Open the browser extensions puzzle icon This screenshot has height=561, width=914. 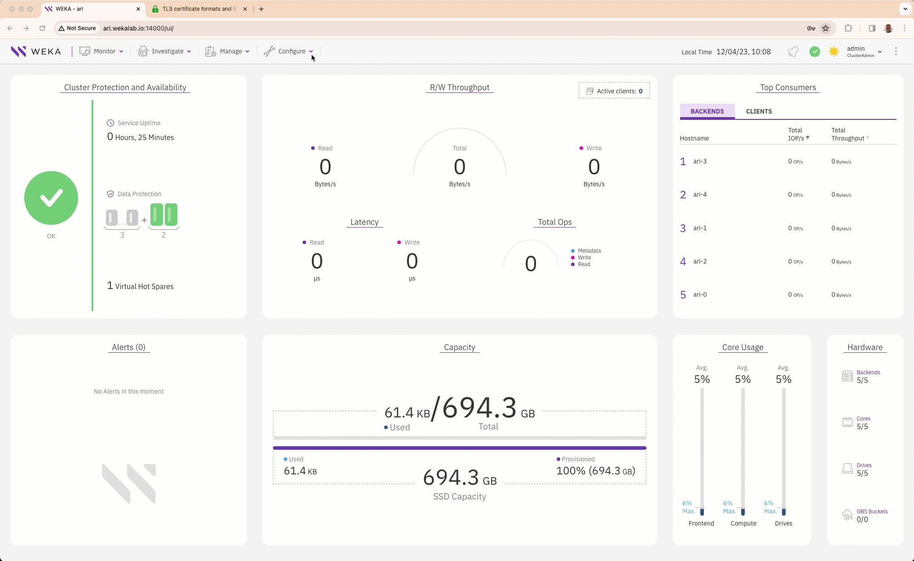[x=848, y=28]
